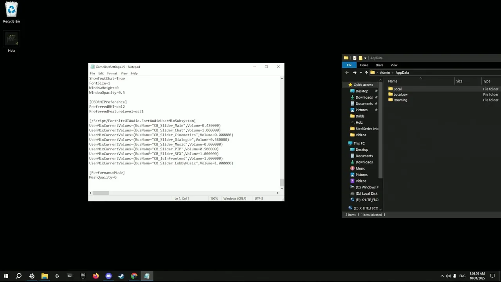Image resolution: width=501 pixels, height=282 pixels.
Task: Launch Epic Games Launcher from taskbar
Action: (x=83, y=276)
